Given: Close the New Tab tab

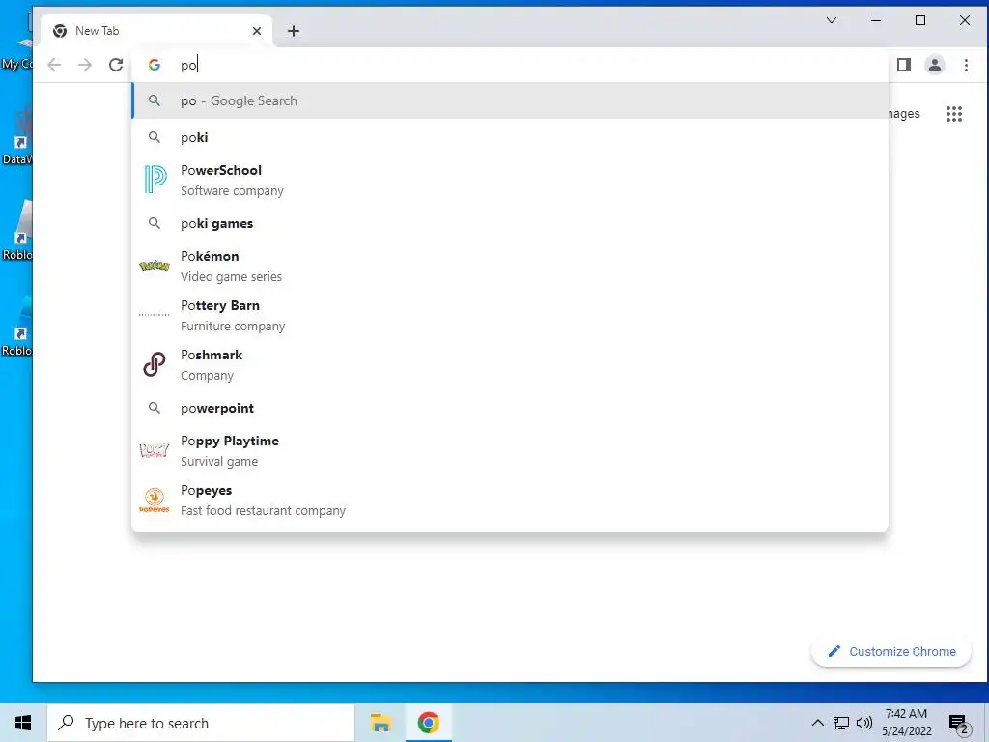Looking at the screenshot, I should [x=257, y=31].
